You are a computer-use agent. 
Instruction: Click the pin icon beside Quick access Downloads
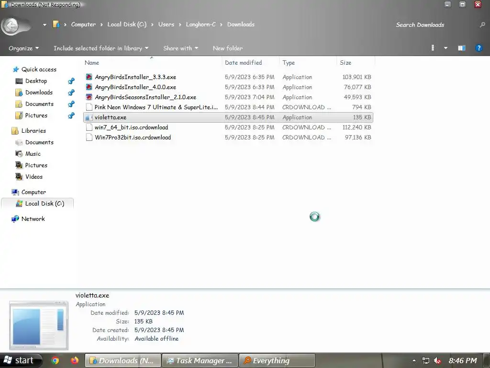click(71, 92)
